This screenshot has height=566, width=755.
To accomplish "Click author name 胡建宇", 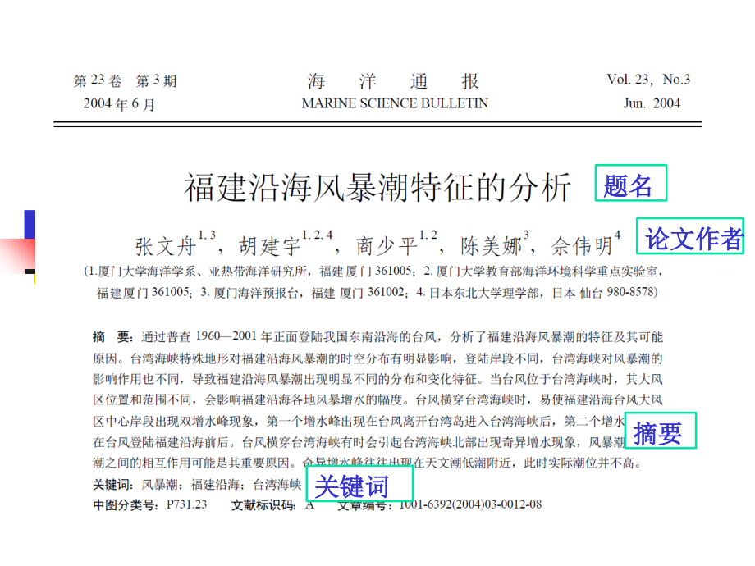I will (270, 246).
